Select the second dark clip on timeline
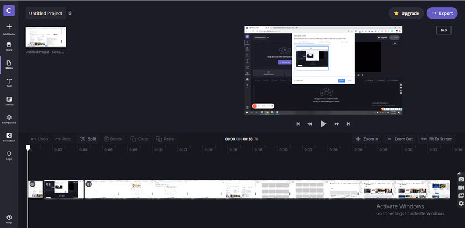Viewport: 465px width, 228px height. click(x=64, y=190)
